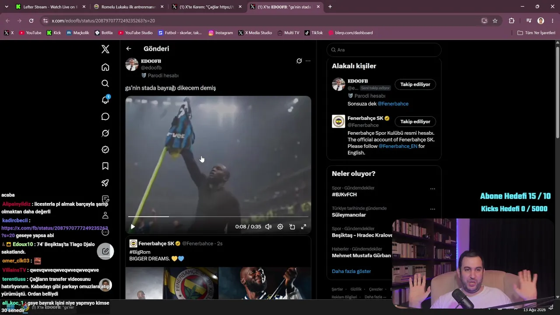This screenshot has width=560, height=315.
Task: Open the rocket icon in the sidebar
Action: point(105,183)
